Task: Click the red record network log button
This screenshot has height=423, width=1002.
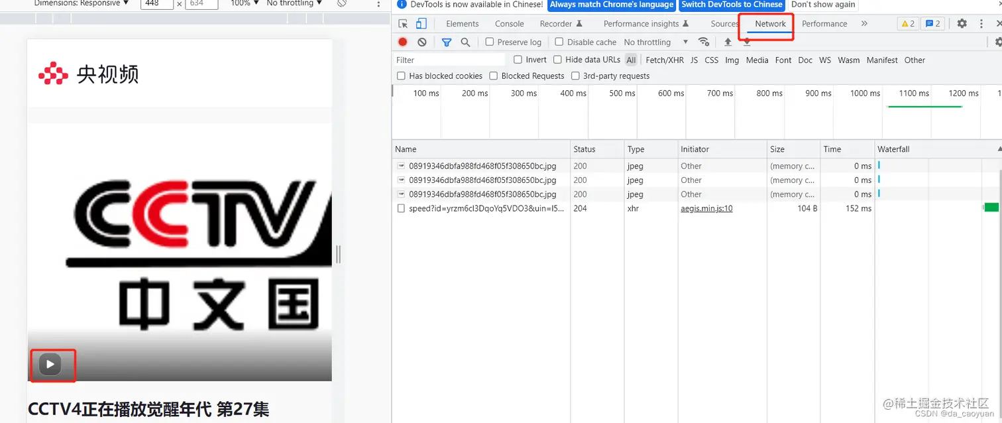Action: 403,42
